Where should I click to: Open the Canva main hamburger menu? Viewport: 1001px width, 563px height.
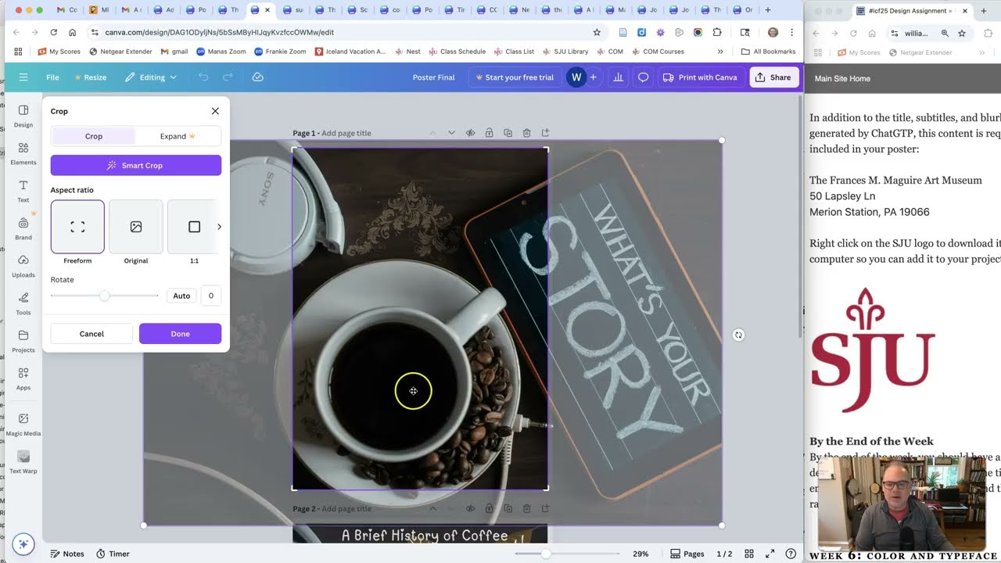point(23,77)
